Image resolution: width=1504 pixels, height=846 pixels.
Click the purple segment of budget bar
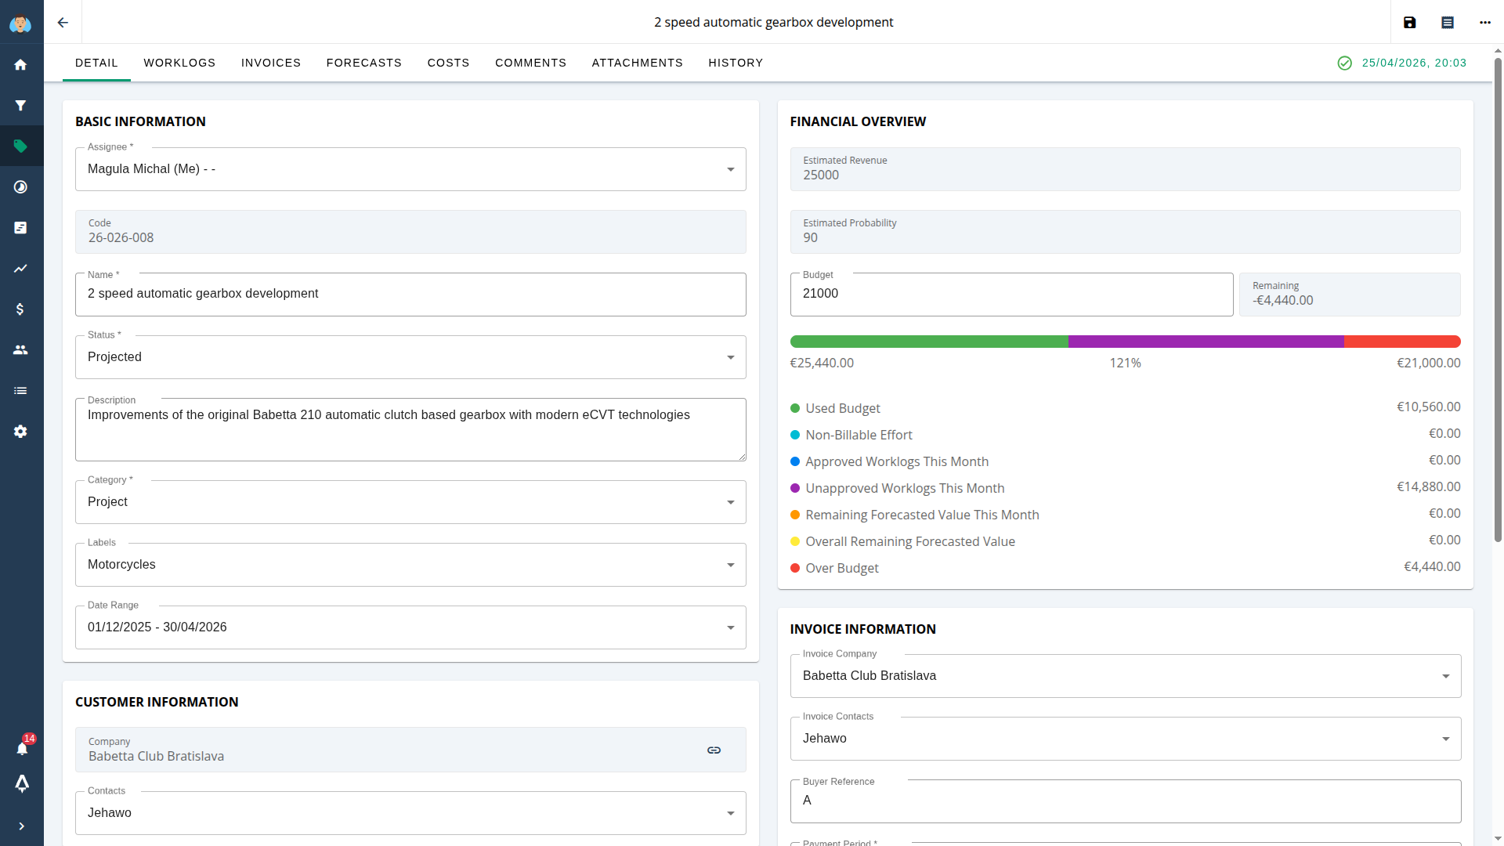[1205, 342]
